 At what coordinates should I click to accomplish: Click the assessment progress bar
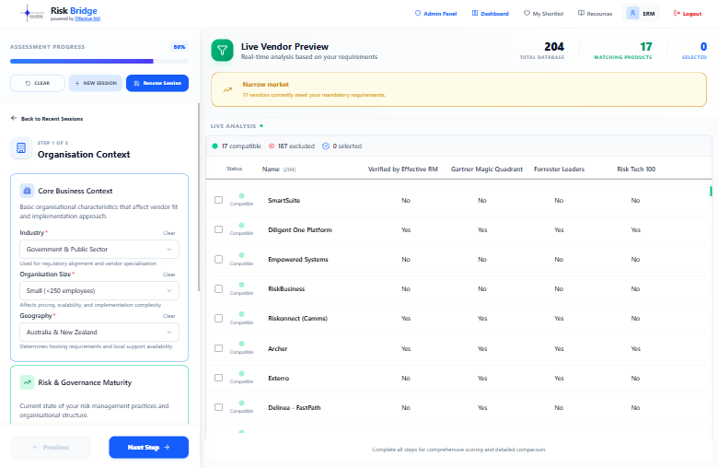pos(99,61)
